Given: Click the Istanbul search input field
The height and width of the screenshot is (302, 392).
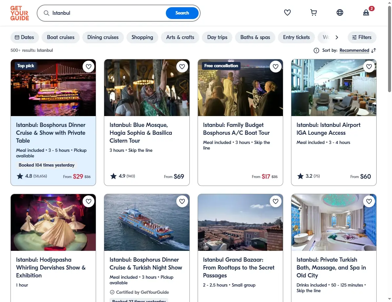Looking at the screenshot, I should tap(108, 13).
